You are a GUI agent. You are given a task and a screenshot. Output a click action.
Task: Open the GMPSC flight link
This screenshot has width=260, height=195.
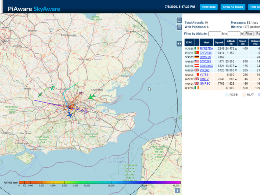(x=205, y=84)
